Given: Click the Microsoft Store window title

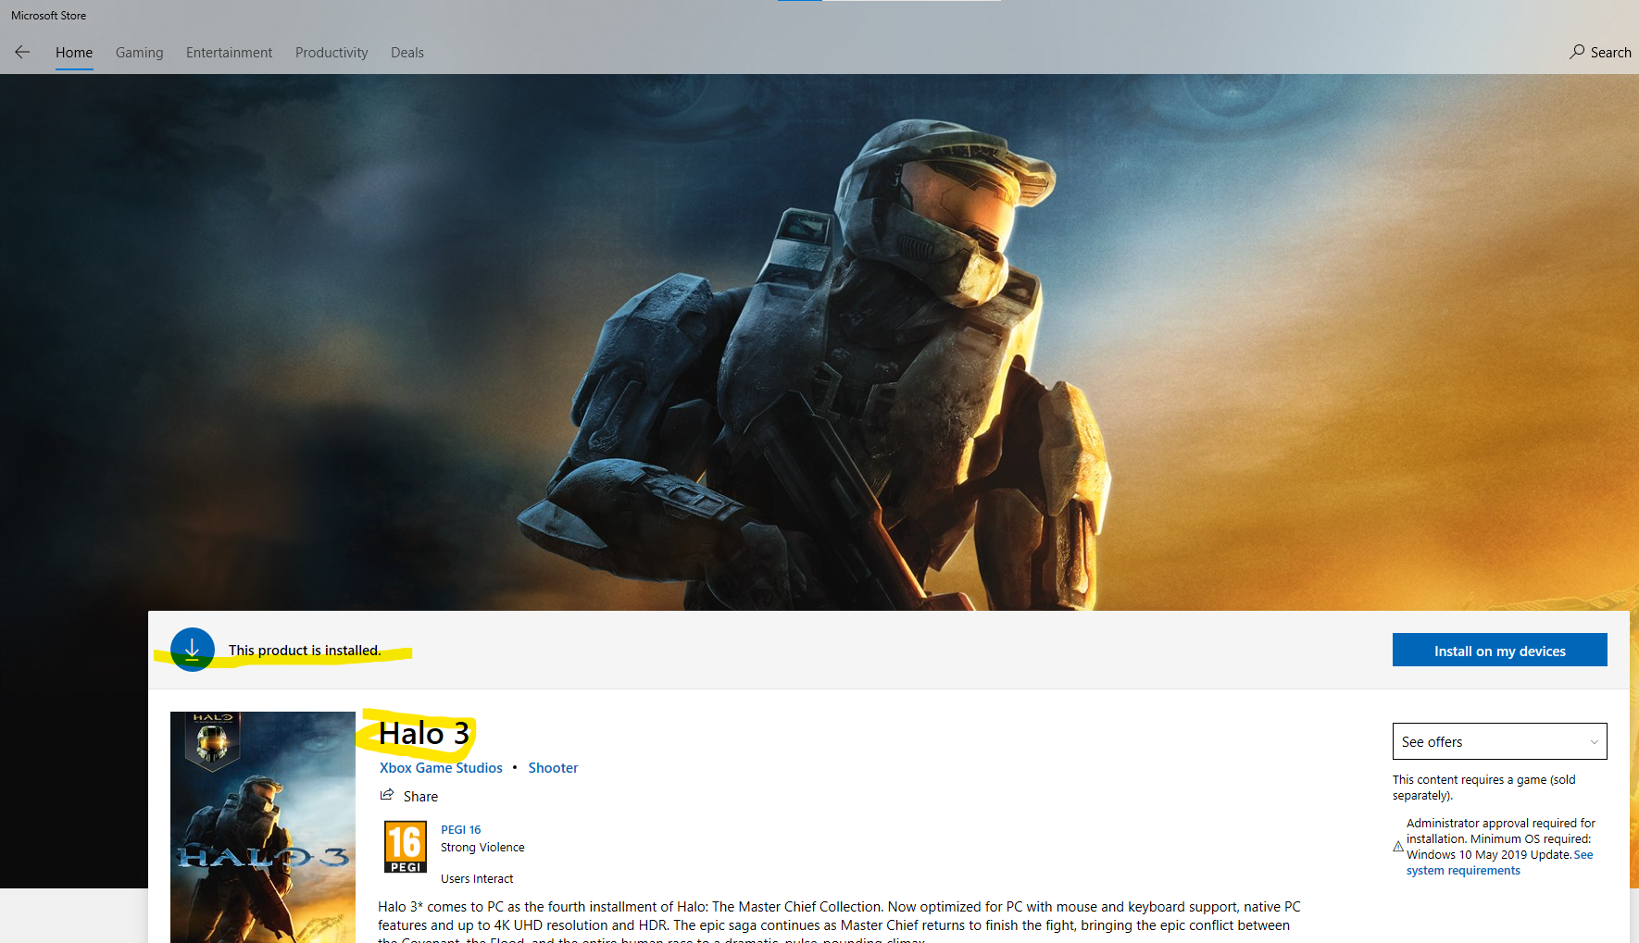Looking at the screenshot, I should (x=49, y=16).
